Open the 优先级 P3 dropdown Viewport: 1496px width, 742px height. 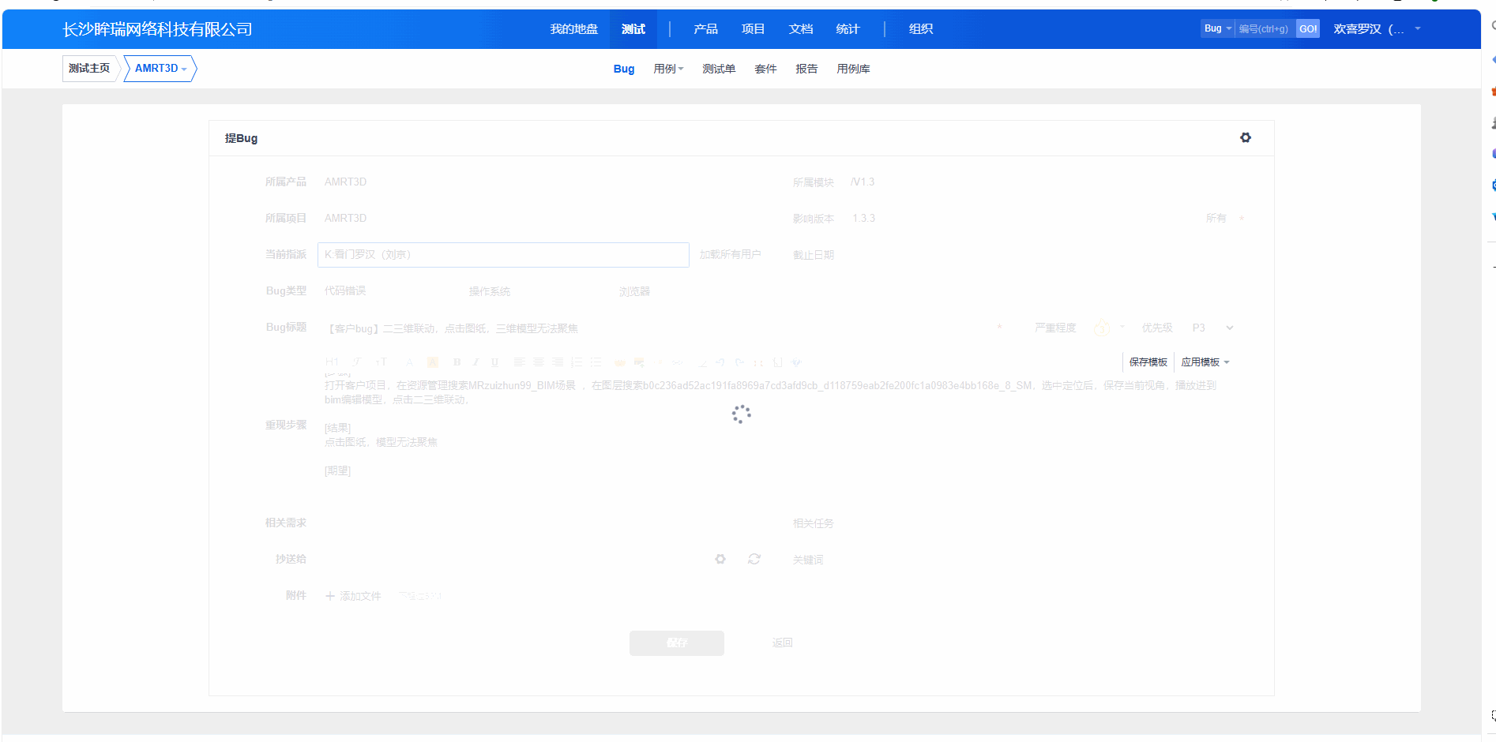pyautogui.click(x=1212, y=328)
